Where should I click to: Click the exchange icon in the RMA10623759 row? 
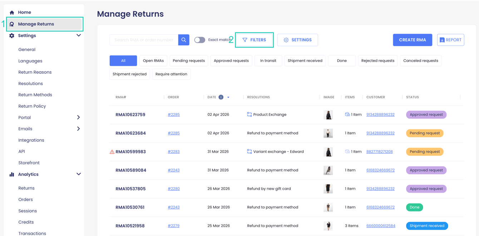(x=250, y=114)
